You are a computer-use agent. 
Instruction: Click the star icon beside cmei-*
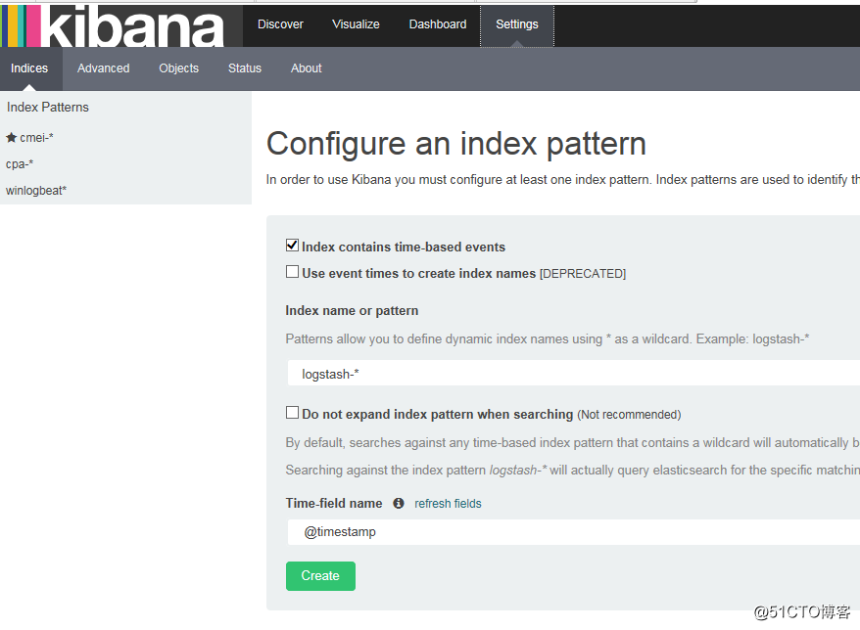click(11, 138)
